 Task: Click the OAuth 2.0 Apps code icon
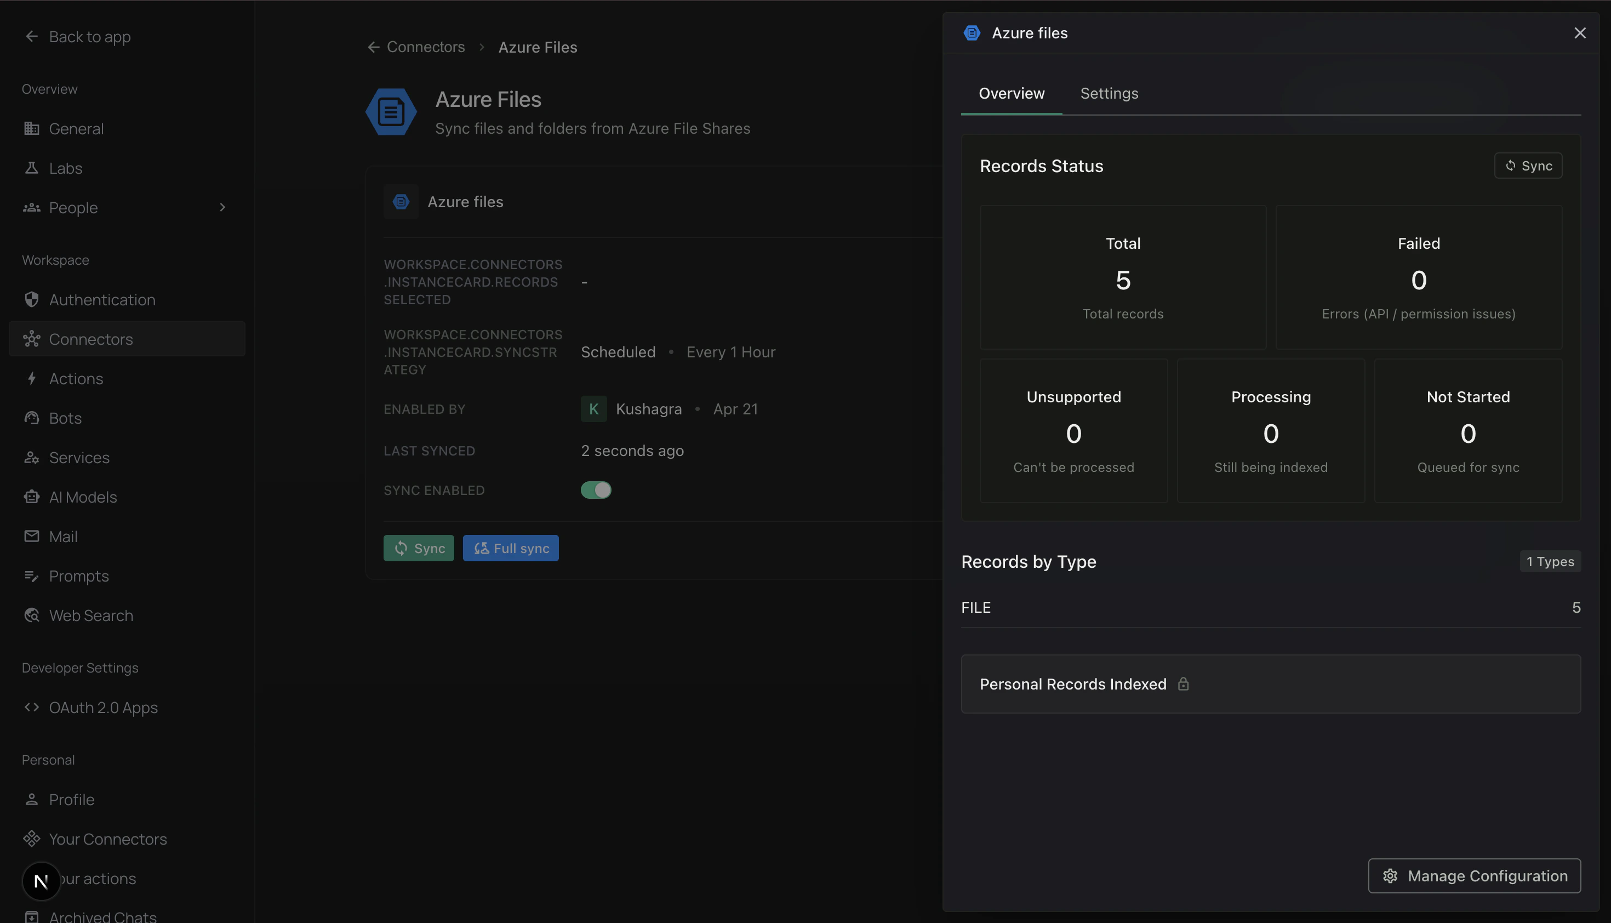click(32, 707)
